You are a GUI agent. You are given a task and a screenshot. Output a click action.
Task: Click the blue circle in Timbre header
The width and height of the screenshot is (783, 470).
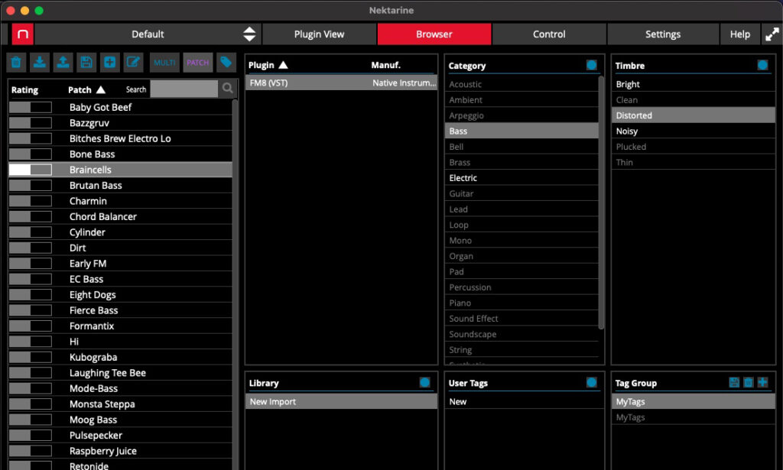762,65
